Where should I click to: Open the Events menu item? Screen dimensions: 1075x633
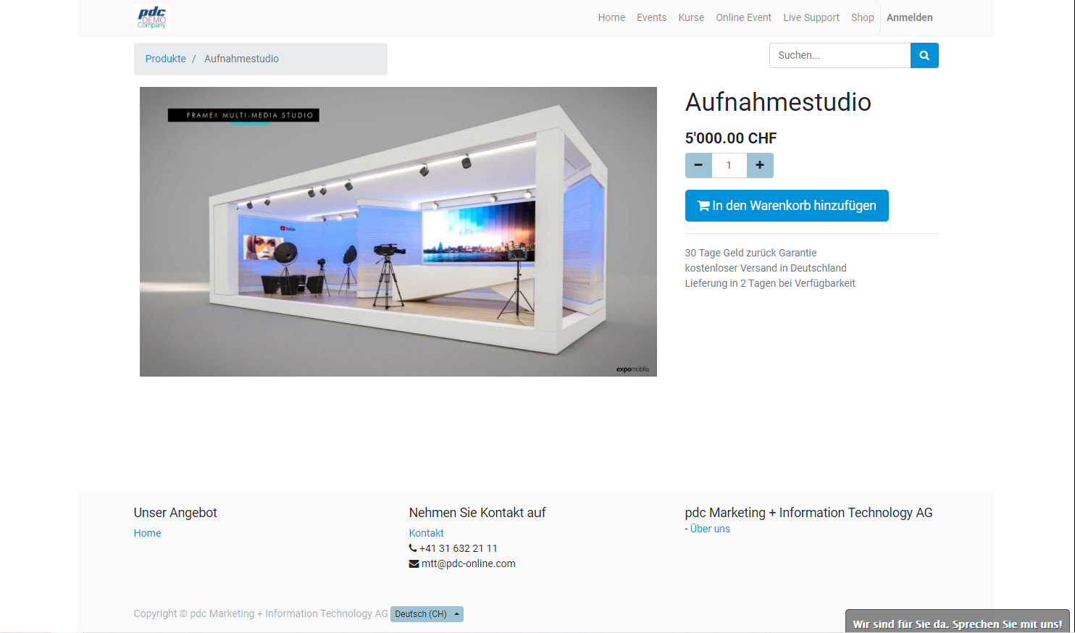coord(651,17)
